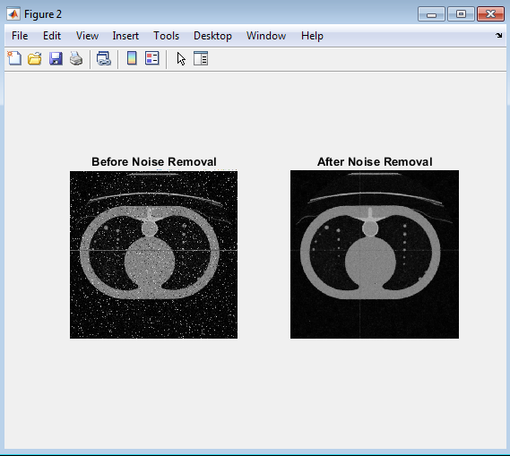This screenshot has width=510, height=456.
Task: Open the Tools menu
Action: [166, 36]
